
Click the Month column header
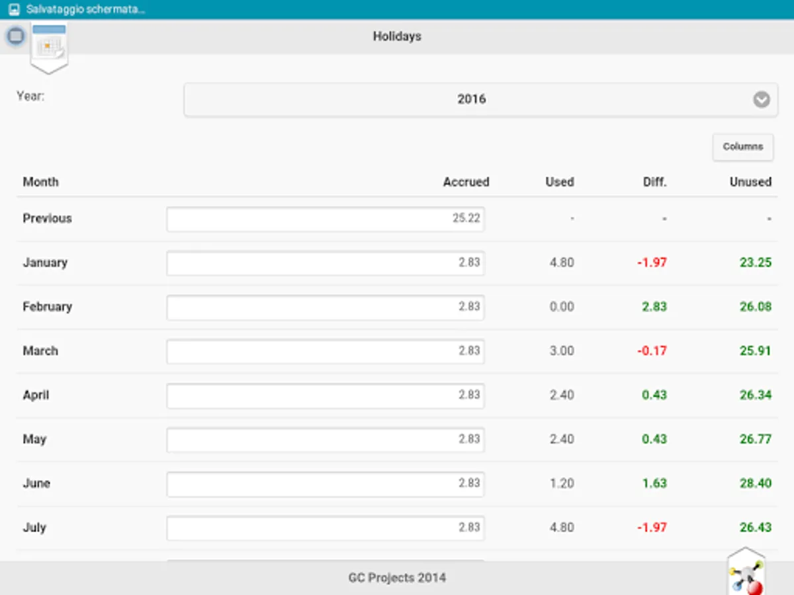point(40,182)
